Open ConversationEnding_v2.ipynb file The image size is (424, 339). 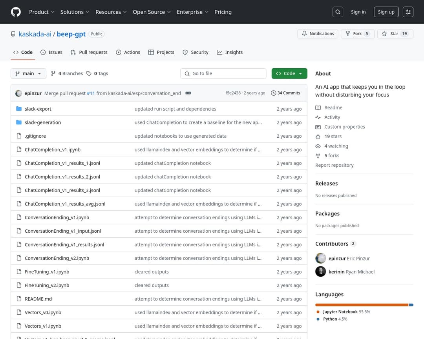tap(57, 258)
